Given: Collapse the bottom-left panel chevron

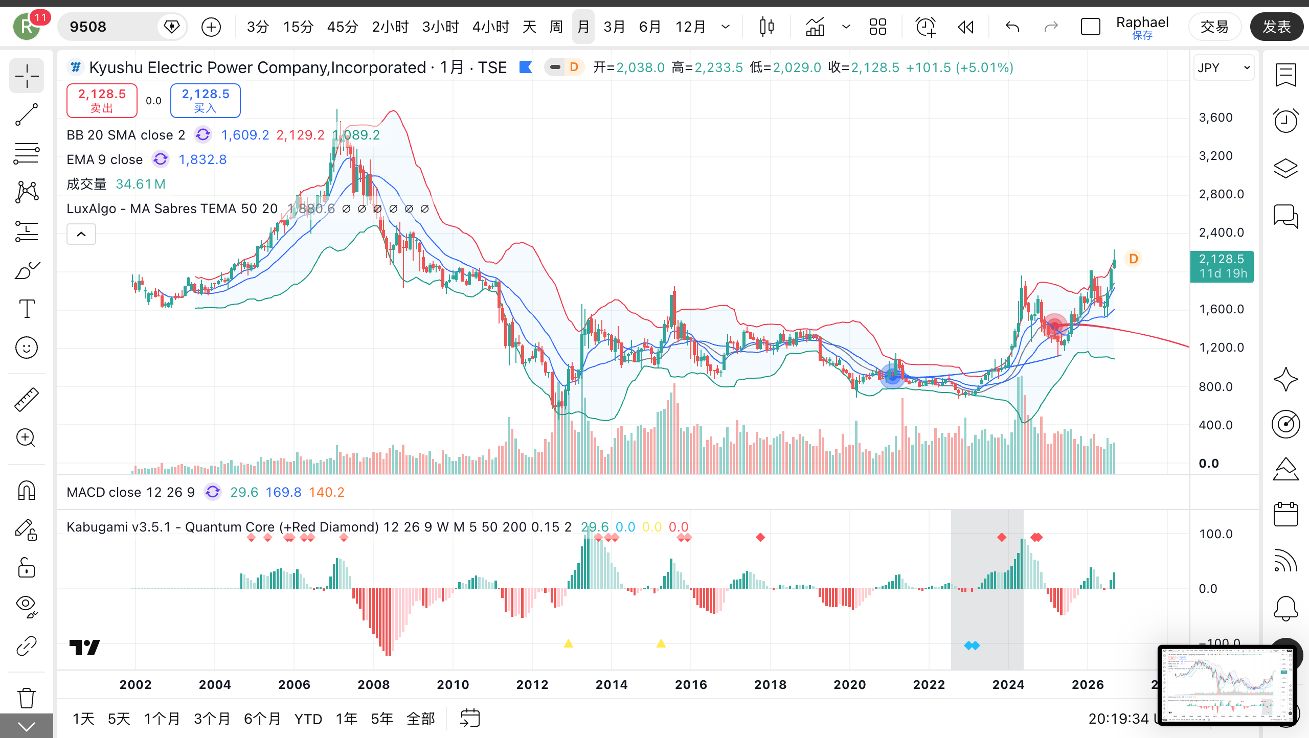Looking at the screenshot, I should [27, 726].
